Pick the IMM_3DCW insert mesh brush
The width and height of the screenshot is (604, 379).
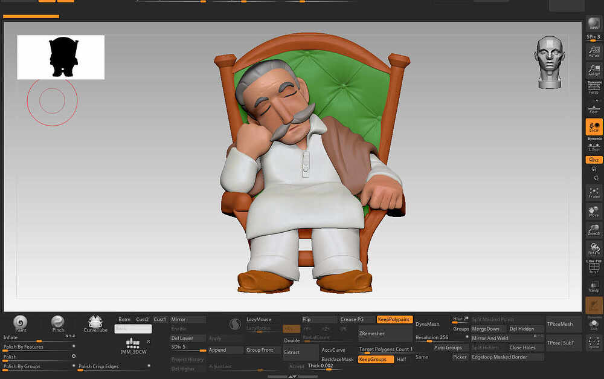133,346
